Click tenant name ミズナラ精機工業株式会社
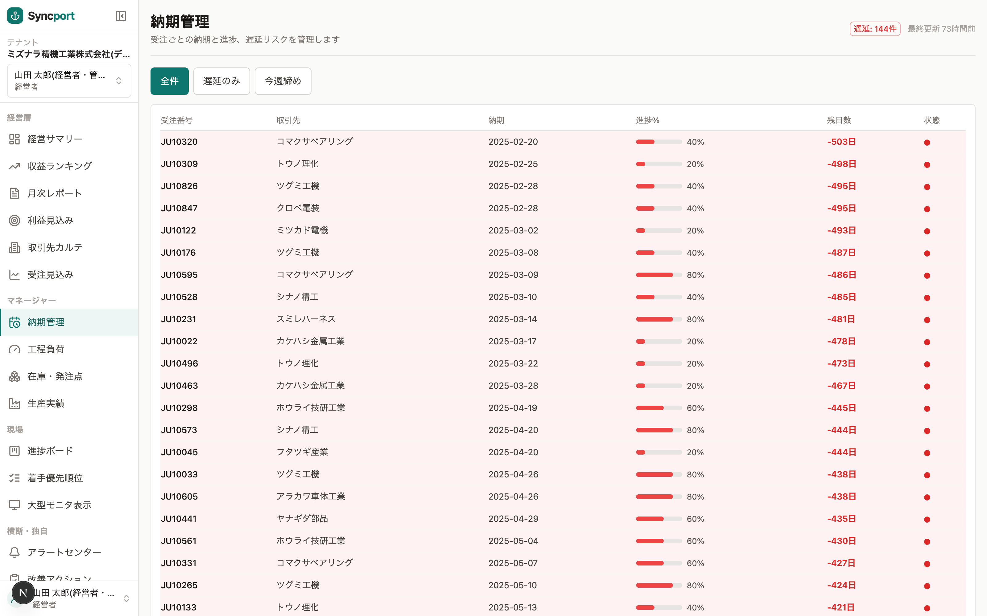 [68, 54]
